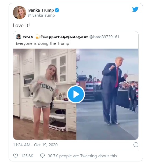This screenshot has height=166, width=155.
Task: Click the 'Love it!' tweet text
Action: (x=21, y=26)
